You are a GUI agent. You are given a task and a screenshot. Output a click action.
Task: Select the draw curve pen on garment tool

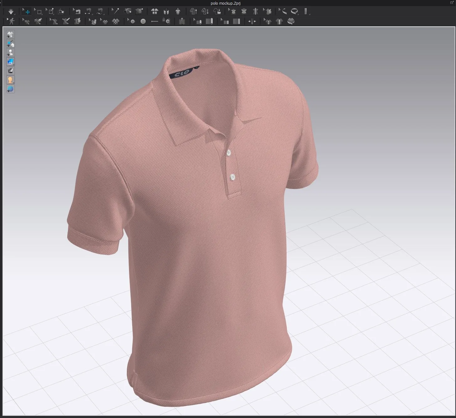(x=38, y=21)
